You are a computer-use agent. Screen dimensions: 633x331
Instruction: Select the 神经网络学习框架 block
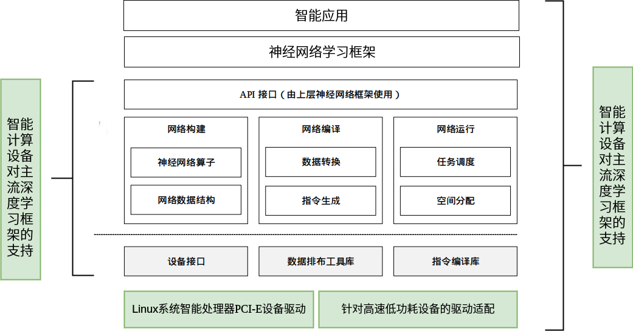pyautogui.click(x=321, y=52)
